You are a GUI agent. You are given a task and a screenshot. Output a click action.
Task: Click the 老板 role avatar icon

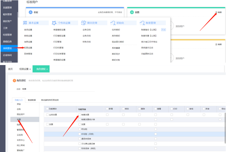point(31,12)
